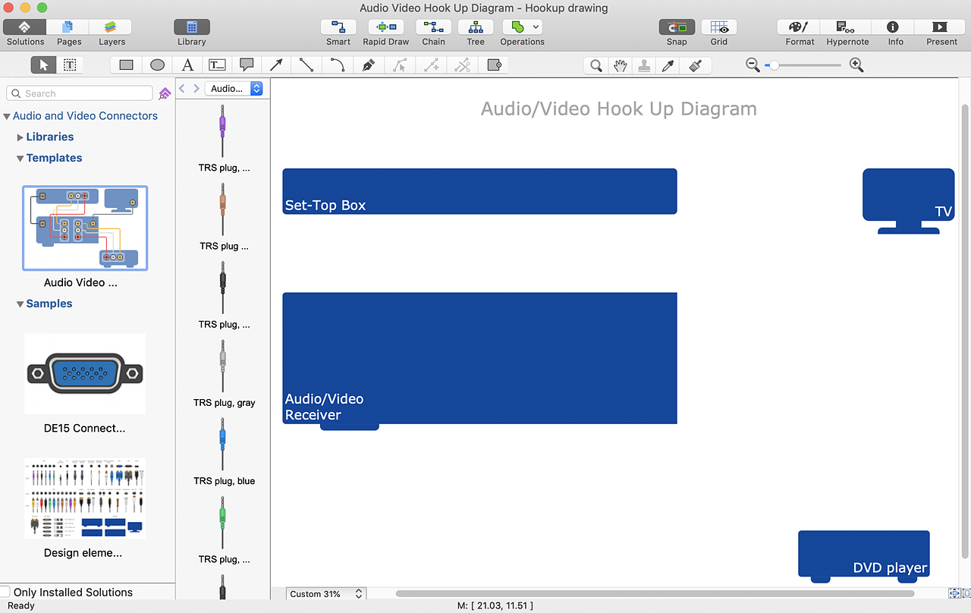Viewport: 971px width, 613px height.
Task: Select the callout speech bubble tool
Action: pos(247,65)
